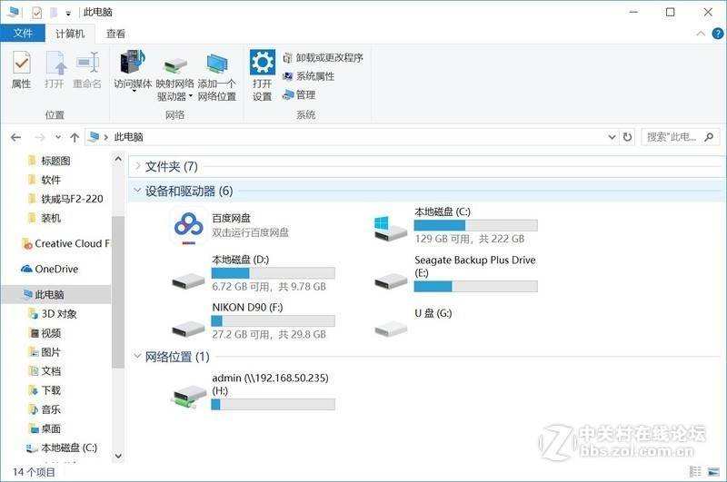Click Add a network location (添加一个网络位置)
This screenshot has height=482, width=727.
217,77
